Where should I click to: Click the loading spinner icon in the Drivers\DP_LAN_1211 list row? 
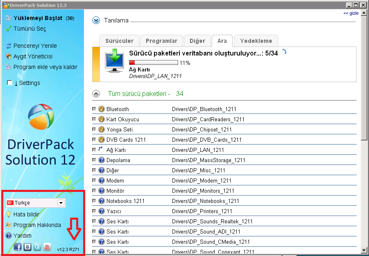[x=102, y=150]
